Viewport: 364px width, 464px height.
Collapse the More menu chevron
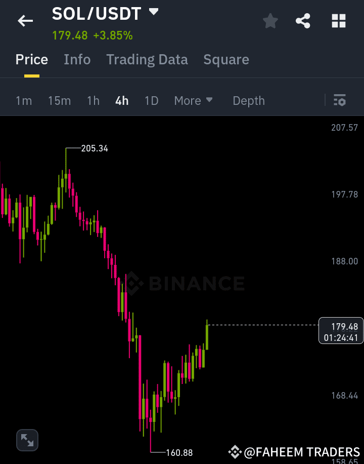[209, 100]
